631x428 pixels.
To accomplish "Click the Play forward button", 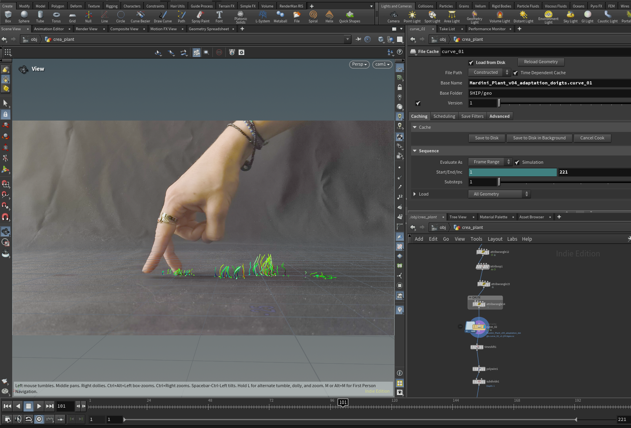I will pos(39,406).
